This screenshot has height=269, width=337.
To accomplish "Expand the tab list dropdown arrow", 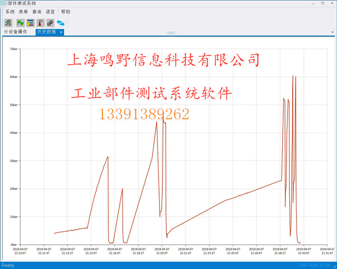I will click(x=333, y=32).
